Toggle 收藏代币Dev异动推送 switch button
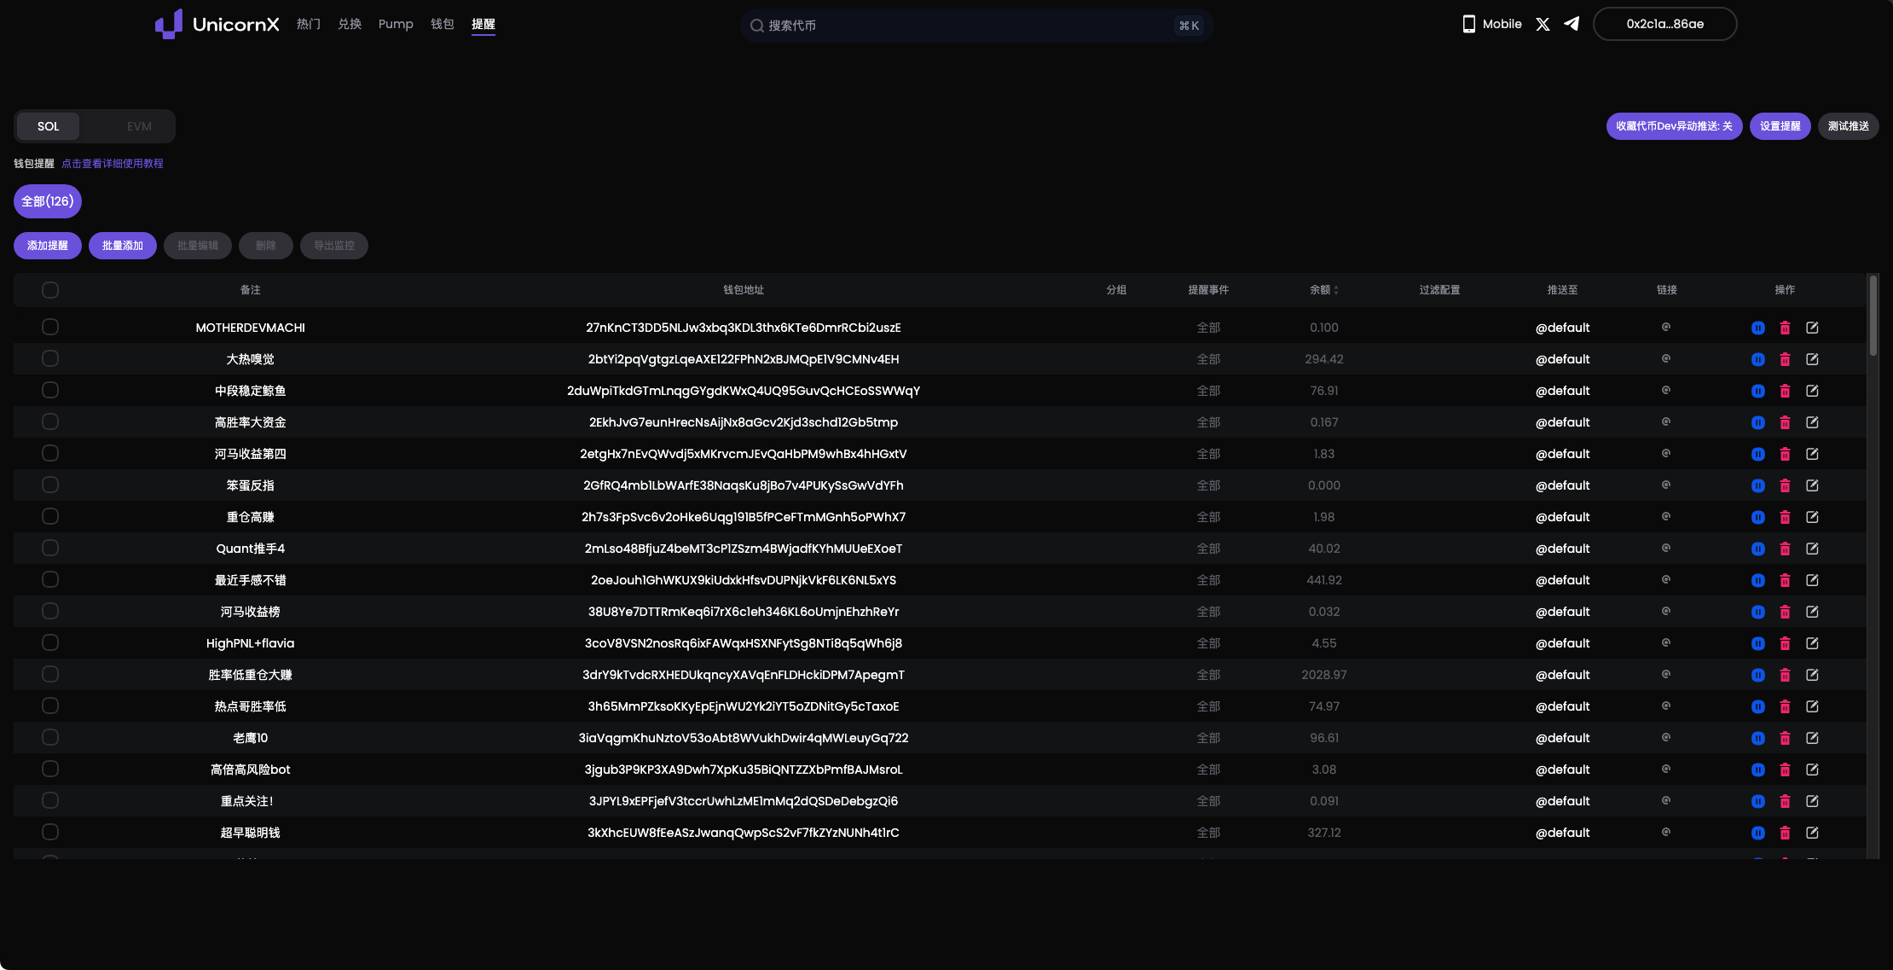This screenshot has height=970, width=1893. [1674, 126]
